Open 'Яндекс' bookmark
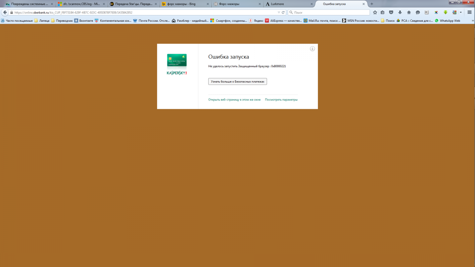Image resolution: width=475 pixels, height=267 pixels. (256, 21)
